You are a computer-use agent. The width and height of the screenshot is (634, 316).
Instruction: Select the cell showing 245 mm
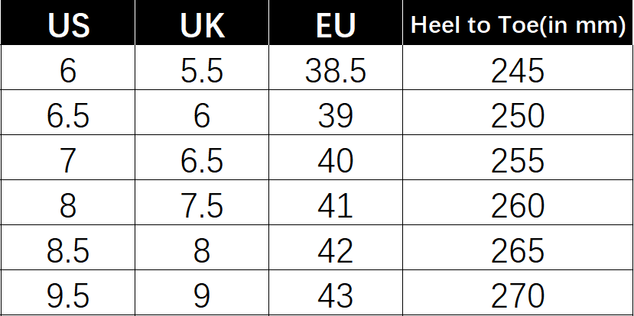[x=518, y=67]
